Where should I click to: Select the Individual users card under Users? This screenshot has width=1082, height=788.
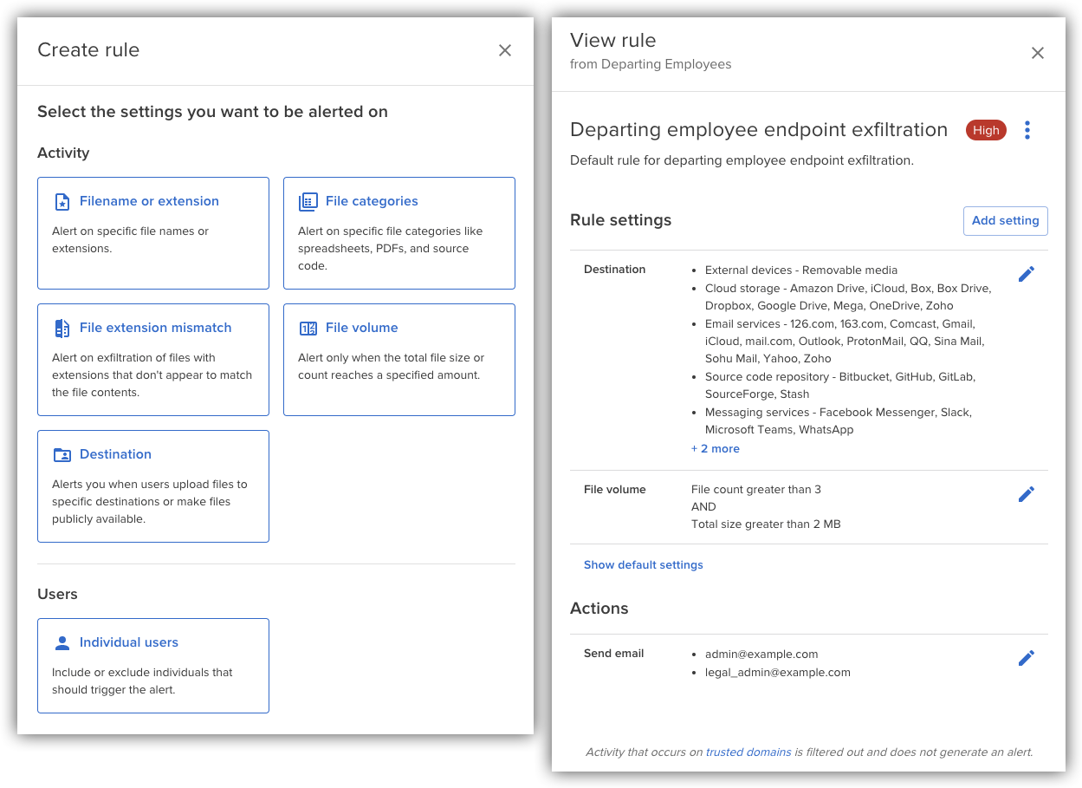click(x=152, y=665)
